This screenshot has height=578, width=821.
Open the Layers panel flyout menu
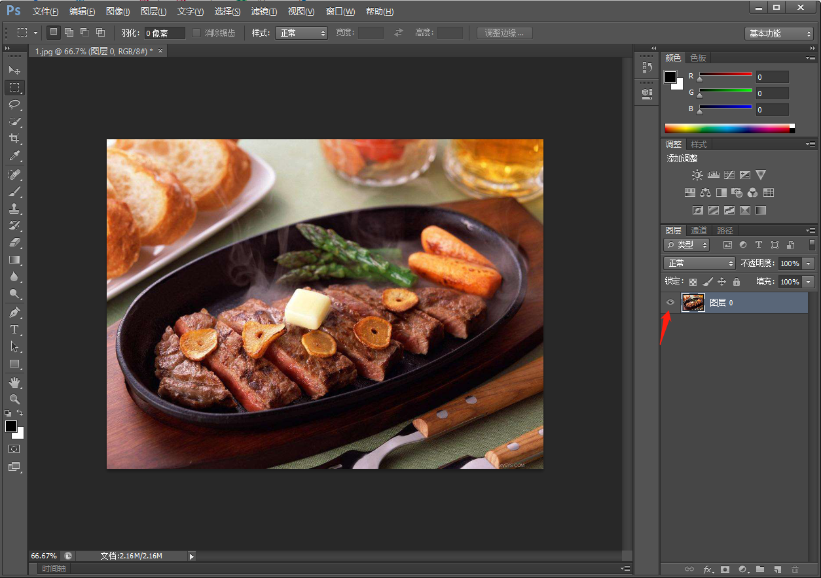pos(811,231)
